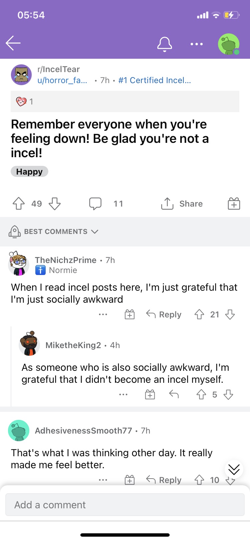Open the post comments bubble icon
The height and width of the screenshot is (542, 250).
point(95,204)
